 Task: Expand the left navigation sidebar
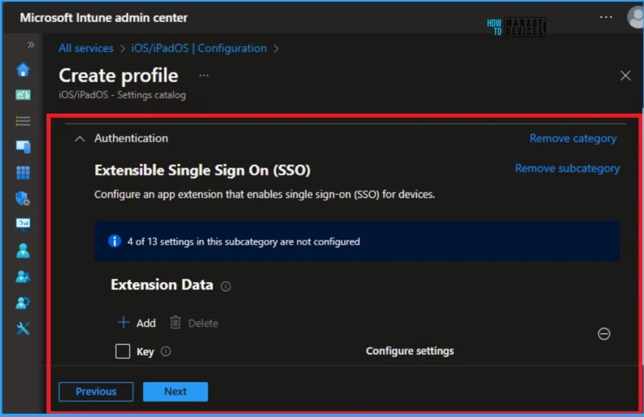31,45
